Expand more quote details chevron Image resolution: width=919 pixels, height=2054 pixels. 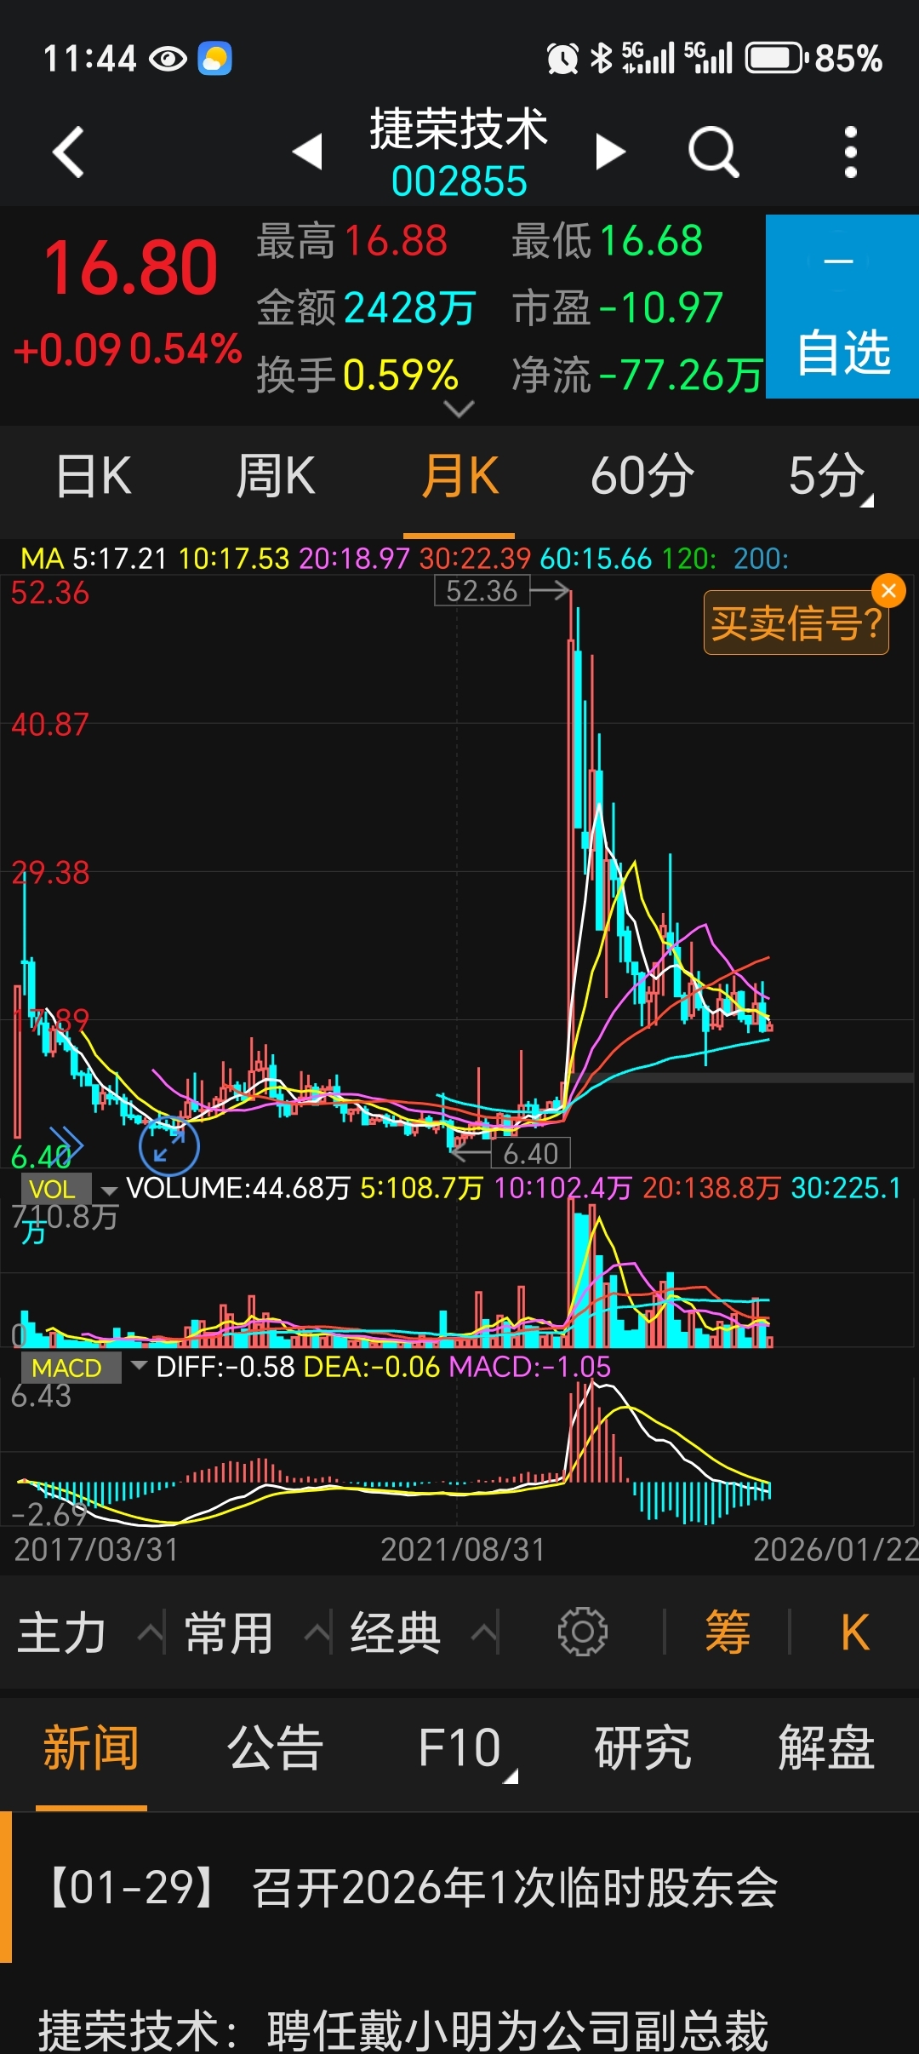tap(459, 410)
